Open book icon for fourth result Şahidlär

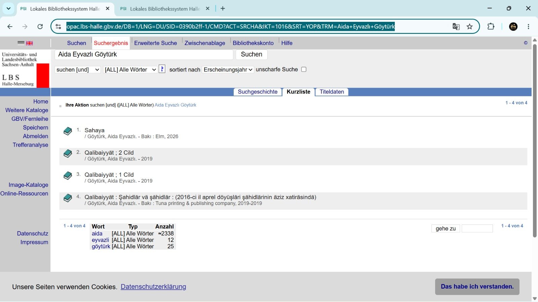coord(68,198)
